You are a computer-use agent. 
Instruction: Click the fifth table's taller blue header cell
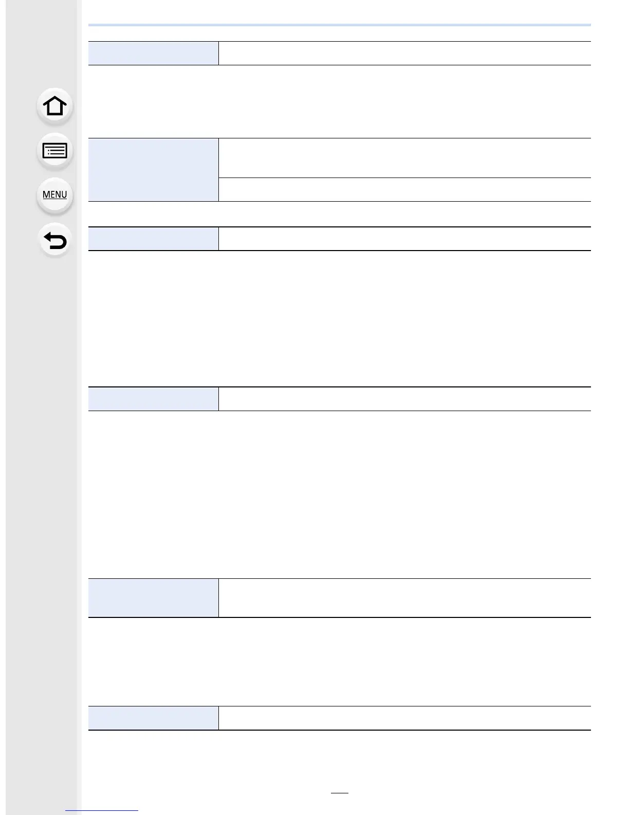pyautogui.click(x=153, y=598)
